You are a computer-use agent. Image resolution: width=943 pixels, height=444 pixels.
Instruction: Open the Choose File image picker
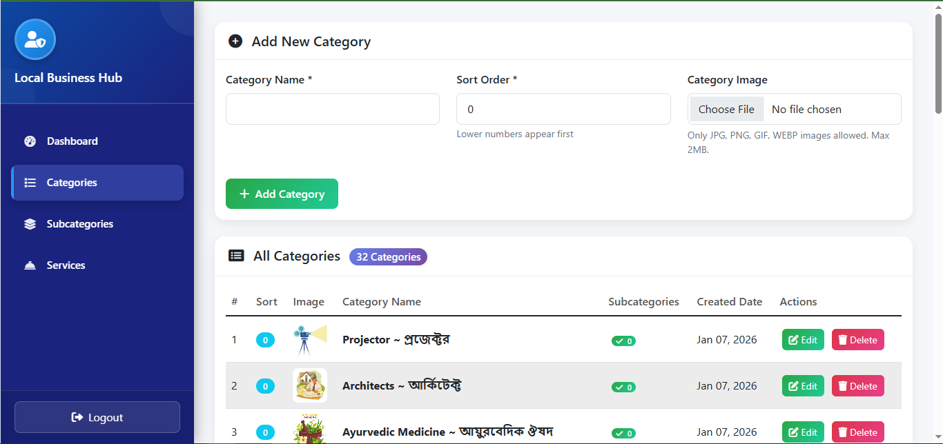click(726, 109)
